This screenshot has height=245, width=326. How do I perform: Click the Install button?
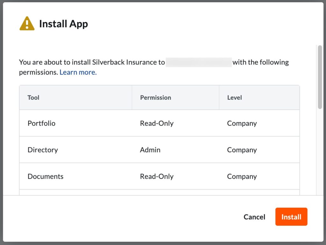291,217
